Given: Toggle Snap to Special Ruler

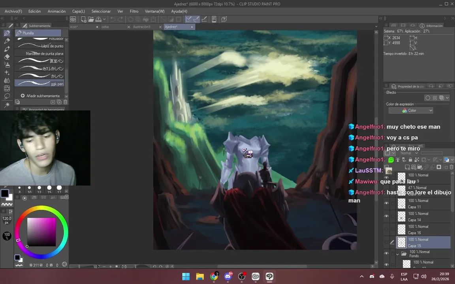Looking at the screenshot, I should 196,19.
